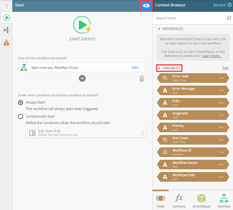
Task: Open options menu for Error Message
Action: pos(221,91)
